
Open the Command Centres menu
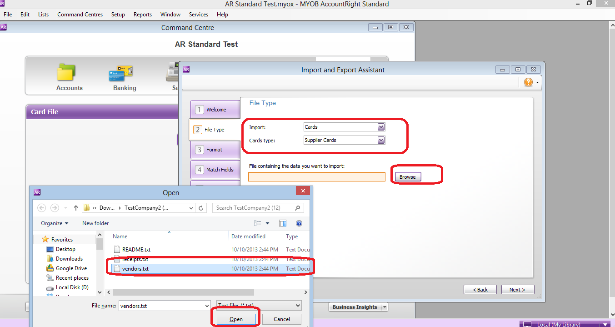[80, 15]
